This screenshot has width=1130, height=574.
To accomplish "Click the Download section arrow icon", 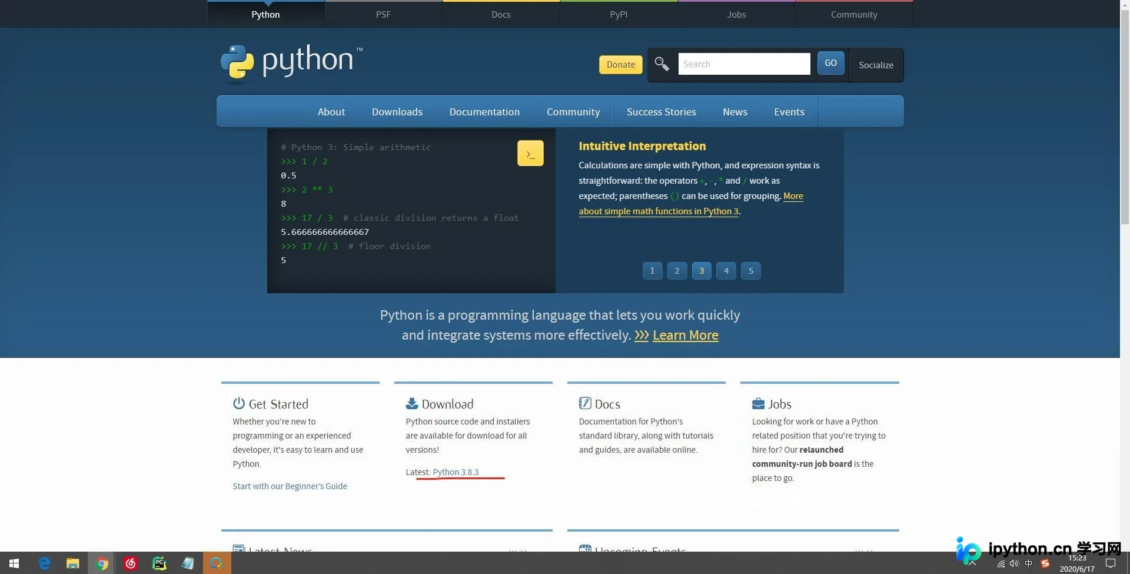I will (411, 403).
